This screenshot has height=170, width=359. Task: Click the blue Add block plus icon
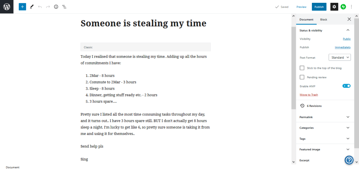tap(22, 7)
